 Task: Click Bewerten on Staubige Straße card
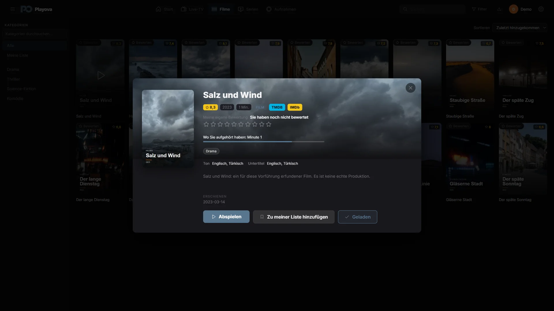(458, 43)
